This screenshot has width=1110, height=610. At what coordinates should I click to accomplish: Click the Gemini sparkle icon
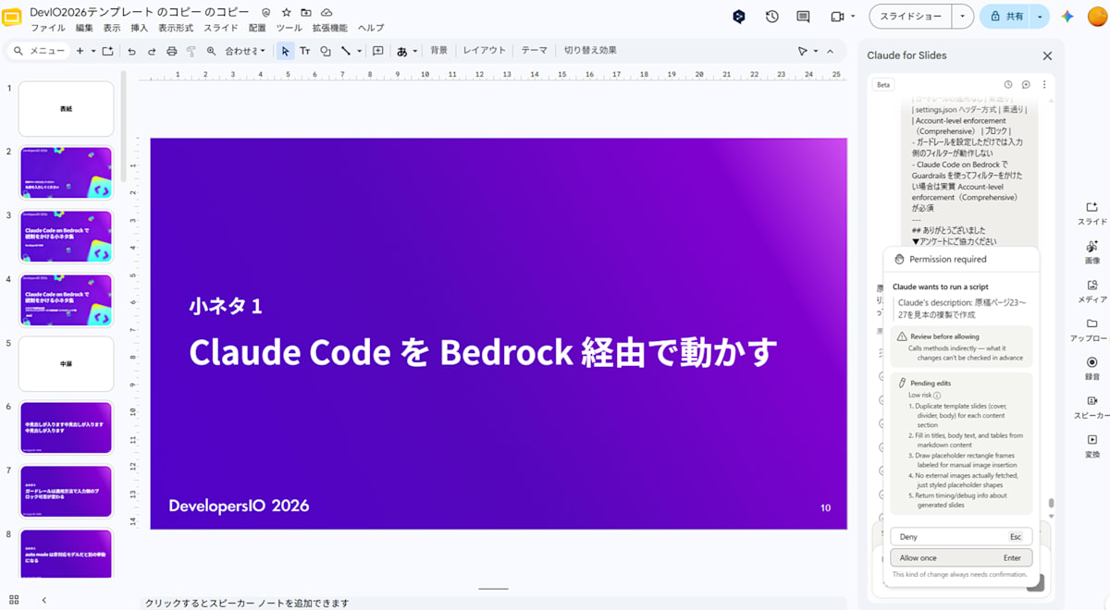click(x=1067, y=17)
